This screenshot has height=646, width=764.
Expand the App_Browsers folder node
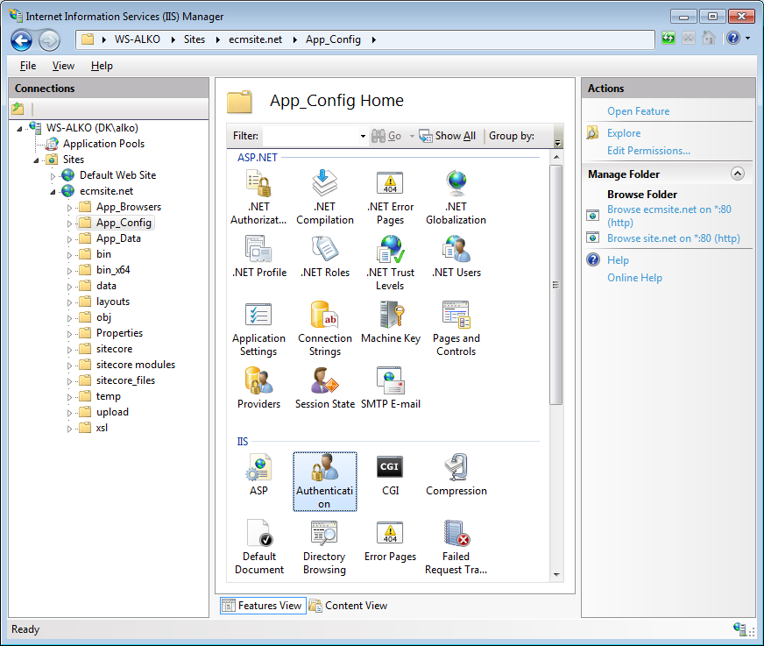tap(69, 208)
